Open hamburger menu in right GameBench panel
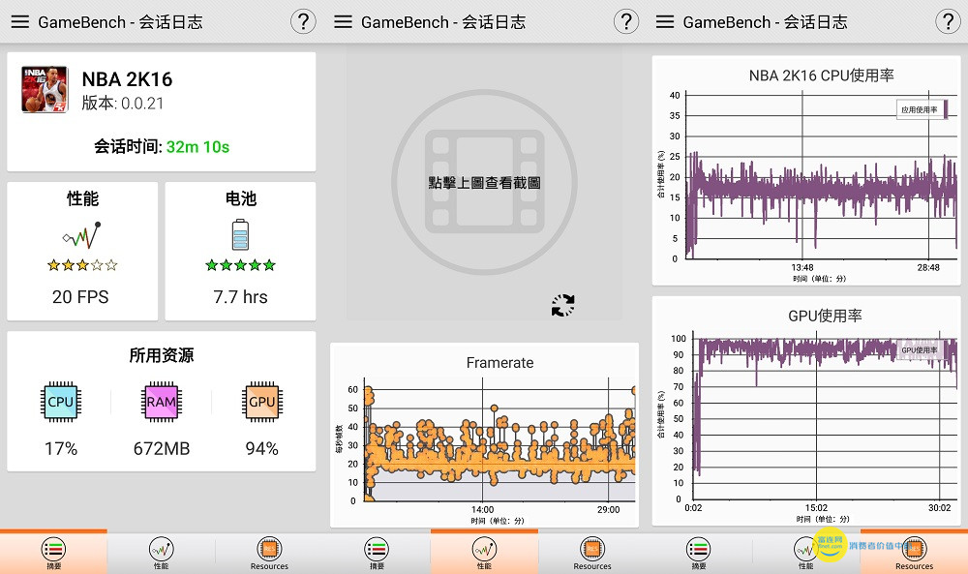 (664, 22)
